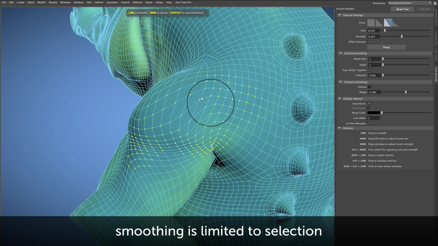This screenshot has height=246, width=438.
Task: Toggle Draw Range checkbox
Action: pos(368,108)
